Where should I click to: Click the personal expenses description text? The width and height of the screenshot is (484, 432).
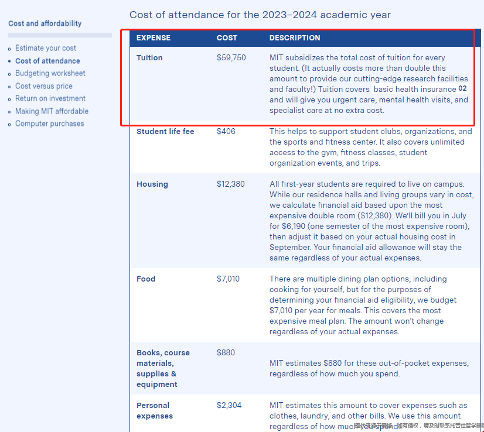pos(368,416)
